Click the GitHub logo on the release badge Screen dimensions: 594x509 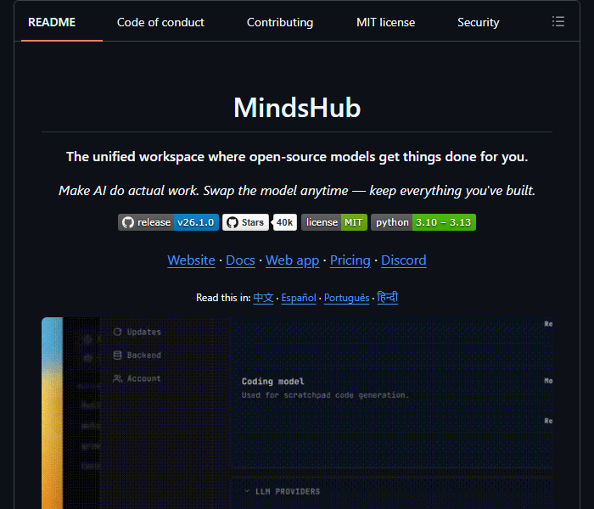tap(128, 222)
